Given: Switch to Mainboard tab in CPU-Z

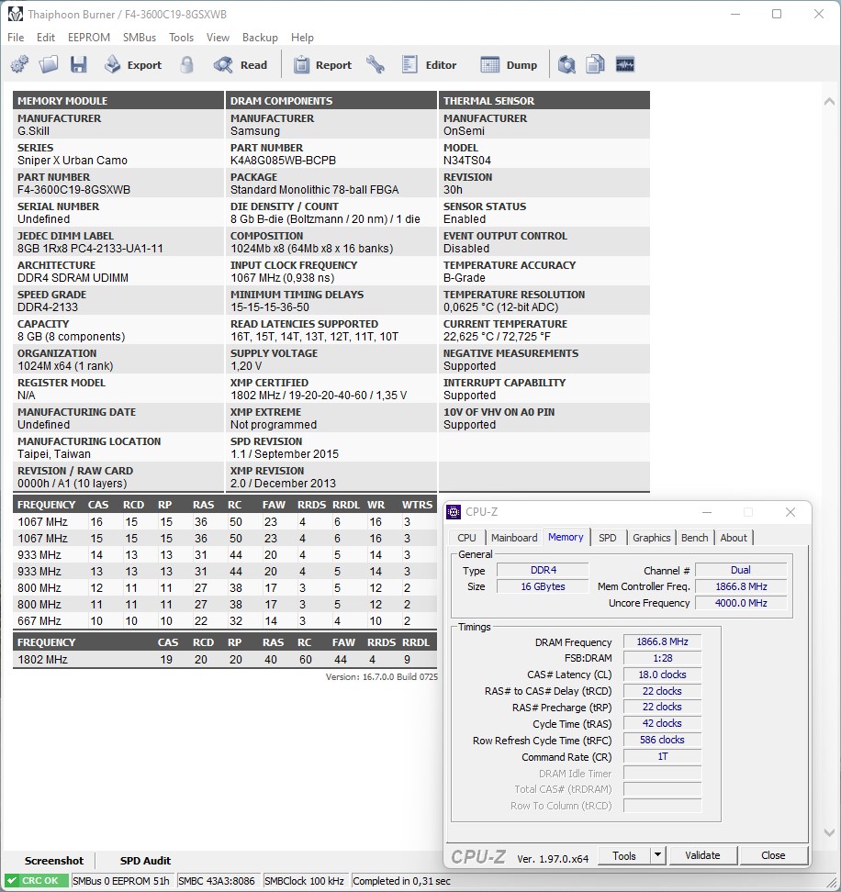Looking at the screenshot, I should coord(514,538).
